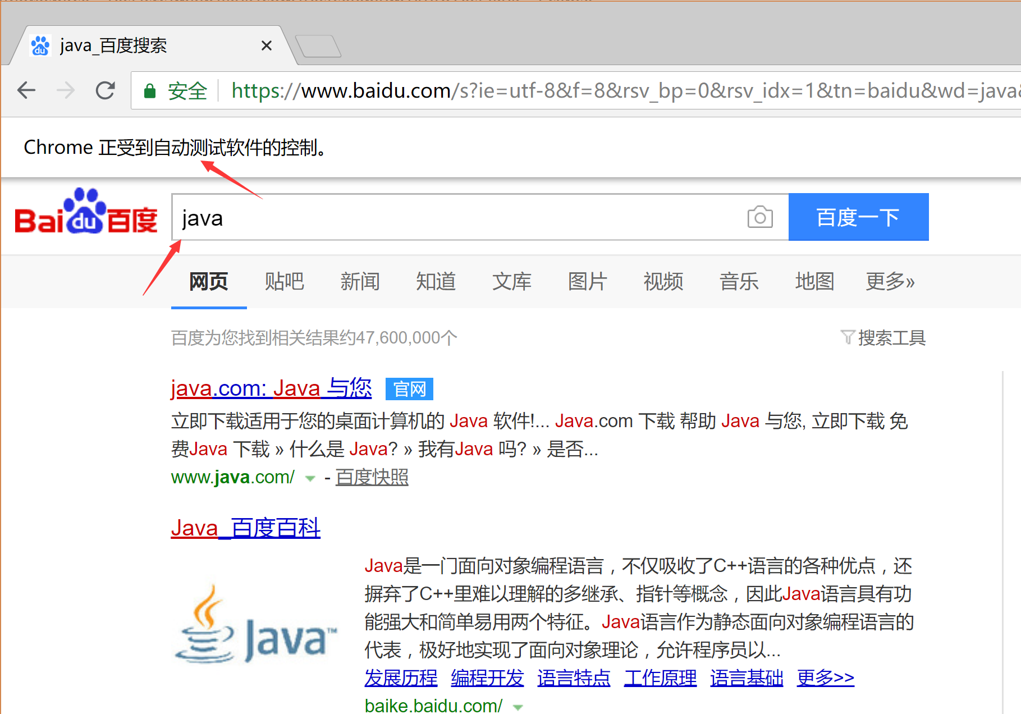The height and width of the screenshot is (714, 1021).
Task: Expand dropdown arrow next to baike.baidu.com
Action: point(518,707)
